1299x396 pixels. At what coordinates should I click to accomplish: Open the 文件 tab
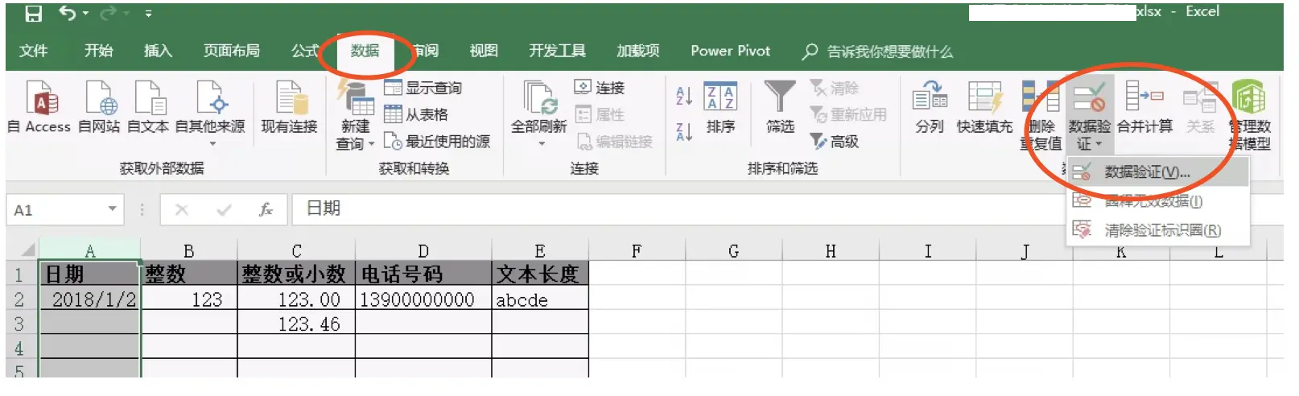pos(33,51)
